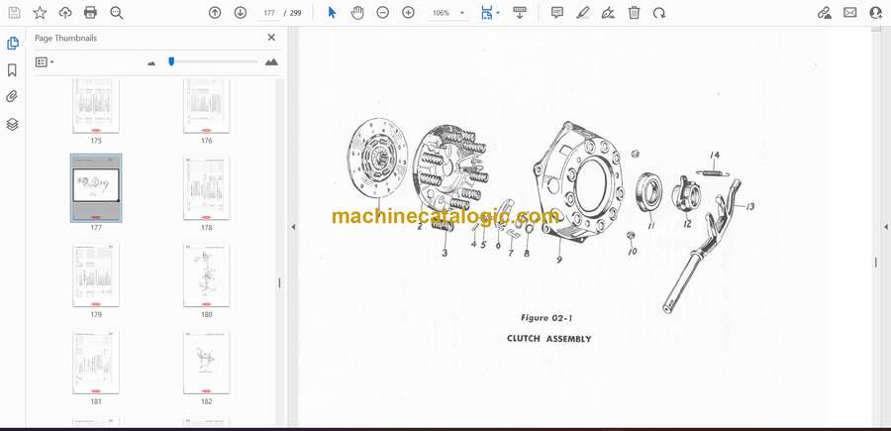Select the highlight pen tool
Screen dimensions: 891x431
[583, 13]
